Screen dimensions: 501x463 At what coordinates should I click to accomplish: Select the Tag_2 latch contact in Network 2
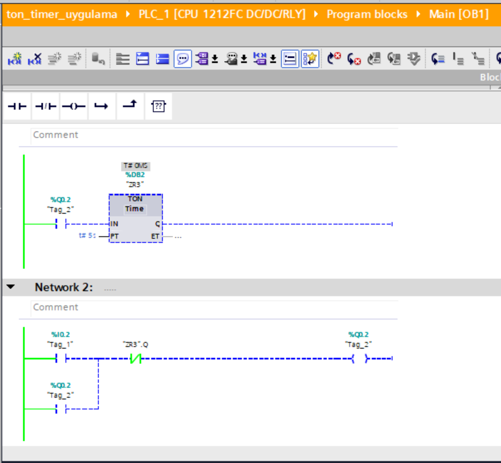(x=61, y=409)
